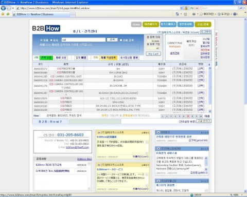Click the Add to Favorites star-plus icon
The width and height of the screenshot is (247, 197).
click(8, 14)
